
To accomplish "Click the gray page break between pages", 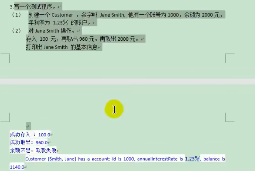I will [x=127, y=82].
